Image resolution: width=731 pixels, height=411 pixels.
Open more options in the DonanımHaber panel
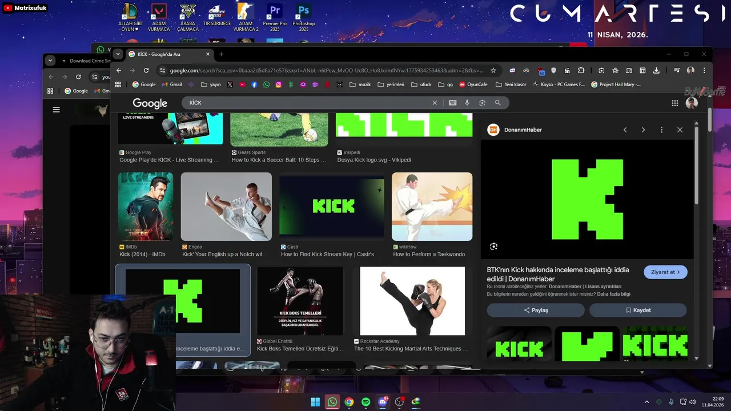661,130
